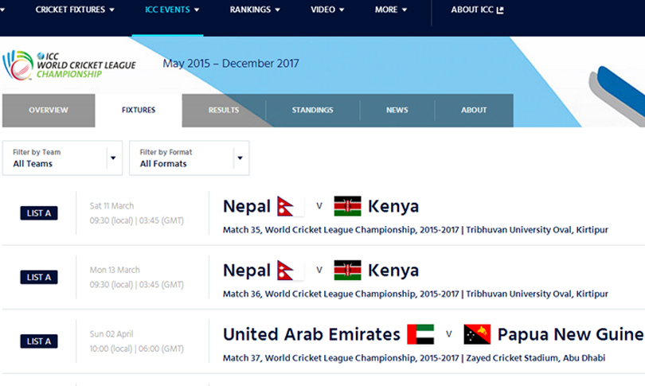The width and height of the screenshot is (645, 386).
Task: Switch to the Fixtures tab
Action: point(139,110)
